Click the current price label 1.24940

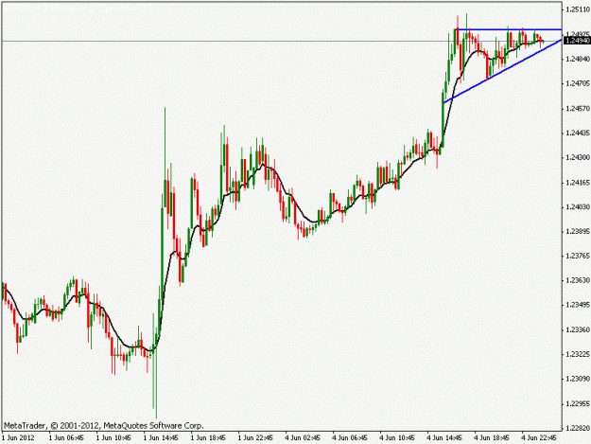tap(577, 41)
